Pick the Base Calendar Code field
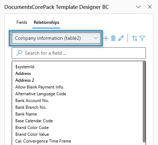 [x=34, y=121]
